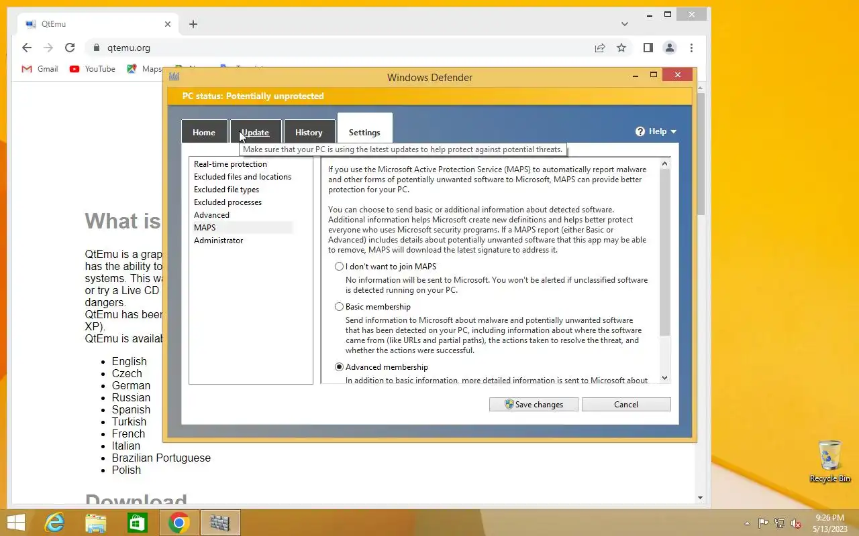Select the Advanced membership option
859x536 pixels.
point(339,367)
